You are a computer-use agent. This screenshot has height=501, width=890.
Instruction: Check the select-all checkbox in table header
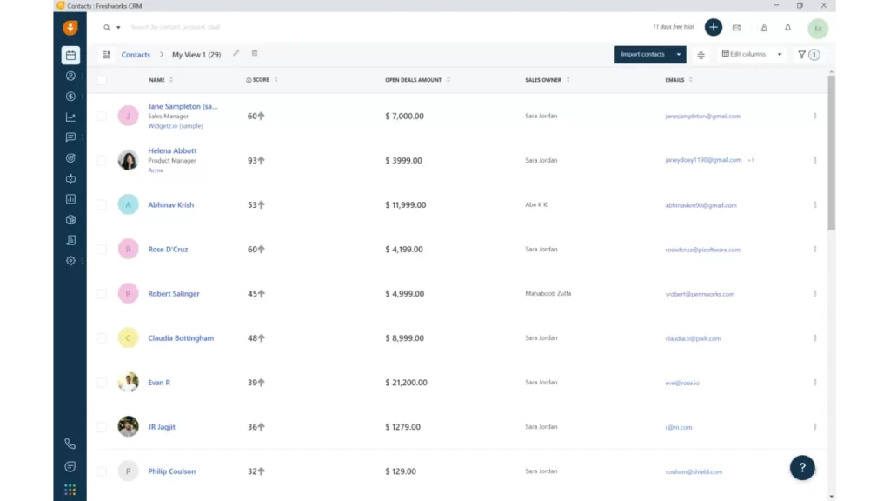click(101, 79)
